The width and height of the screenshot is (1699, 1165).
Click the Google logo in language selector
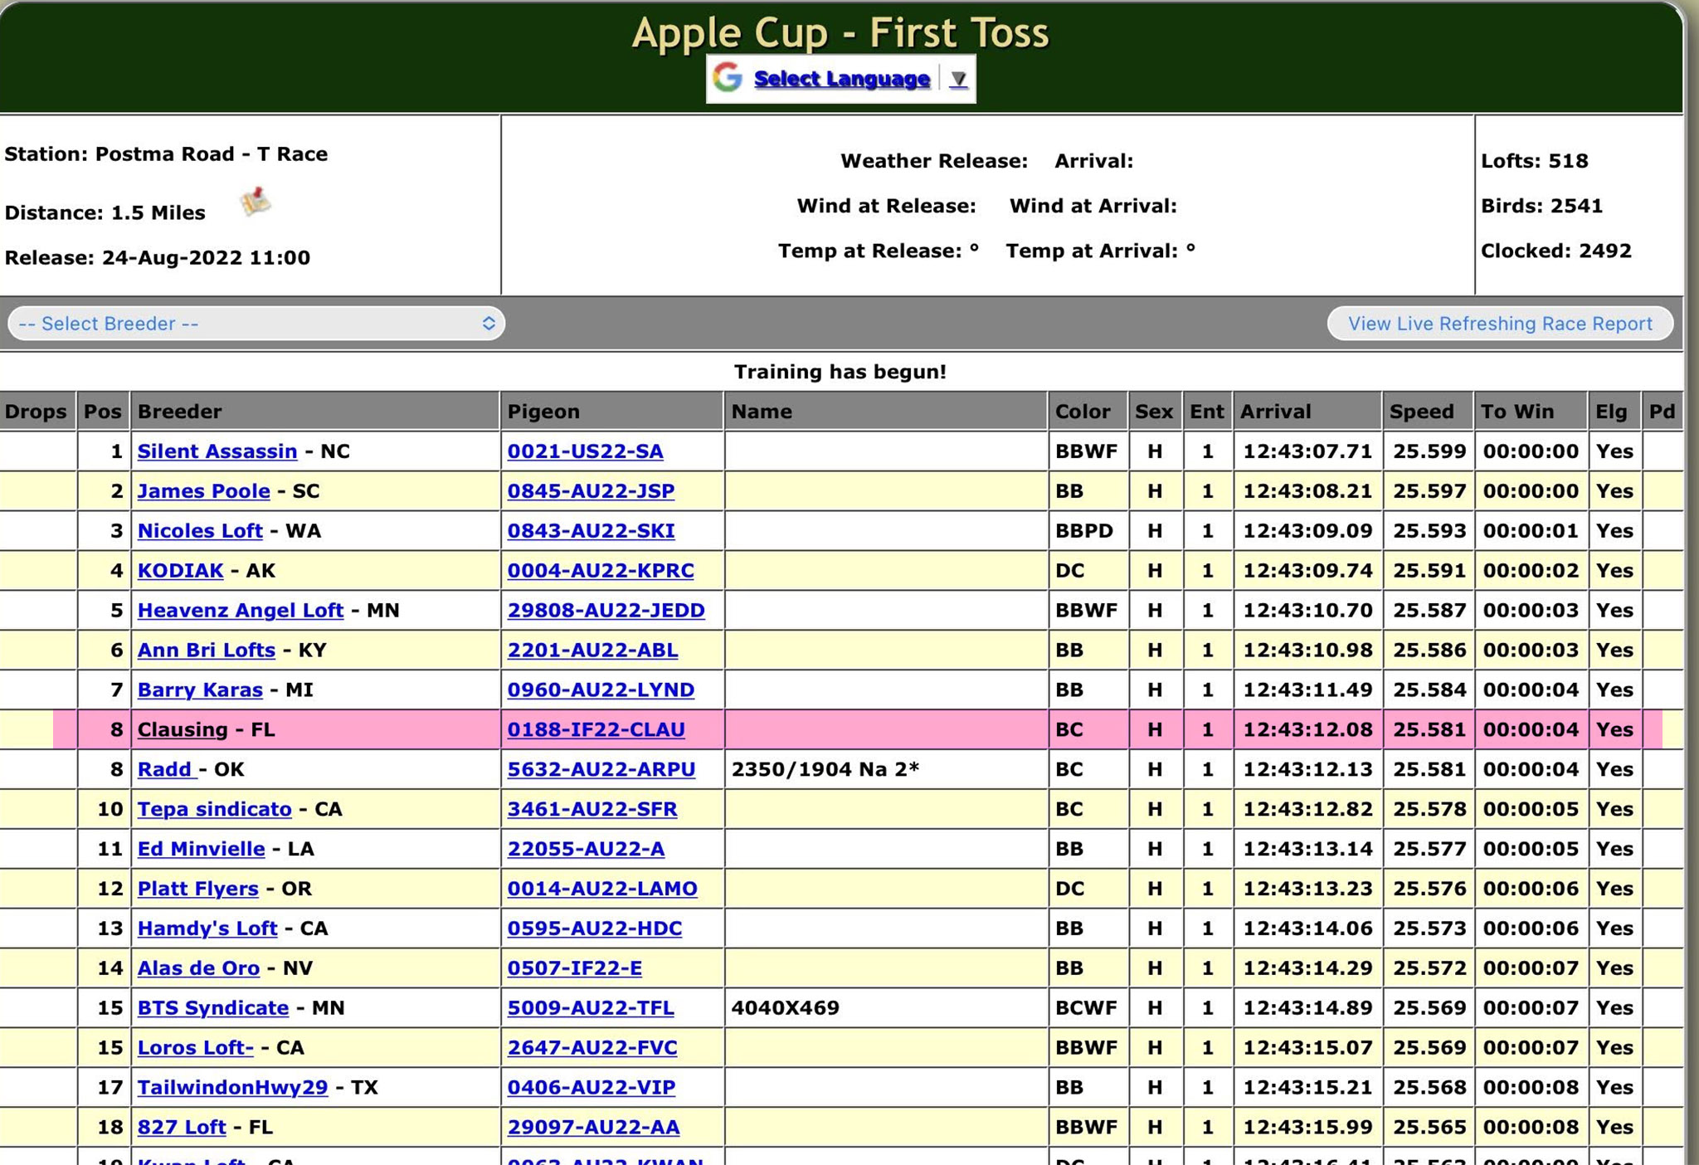coord(728,78)
